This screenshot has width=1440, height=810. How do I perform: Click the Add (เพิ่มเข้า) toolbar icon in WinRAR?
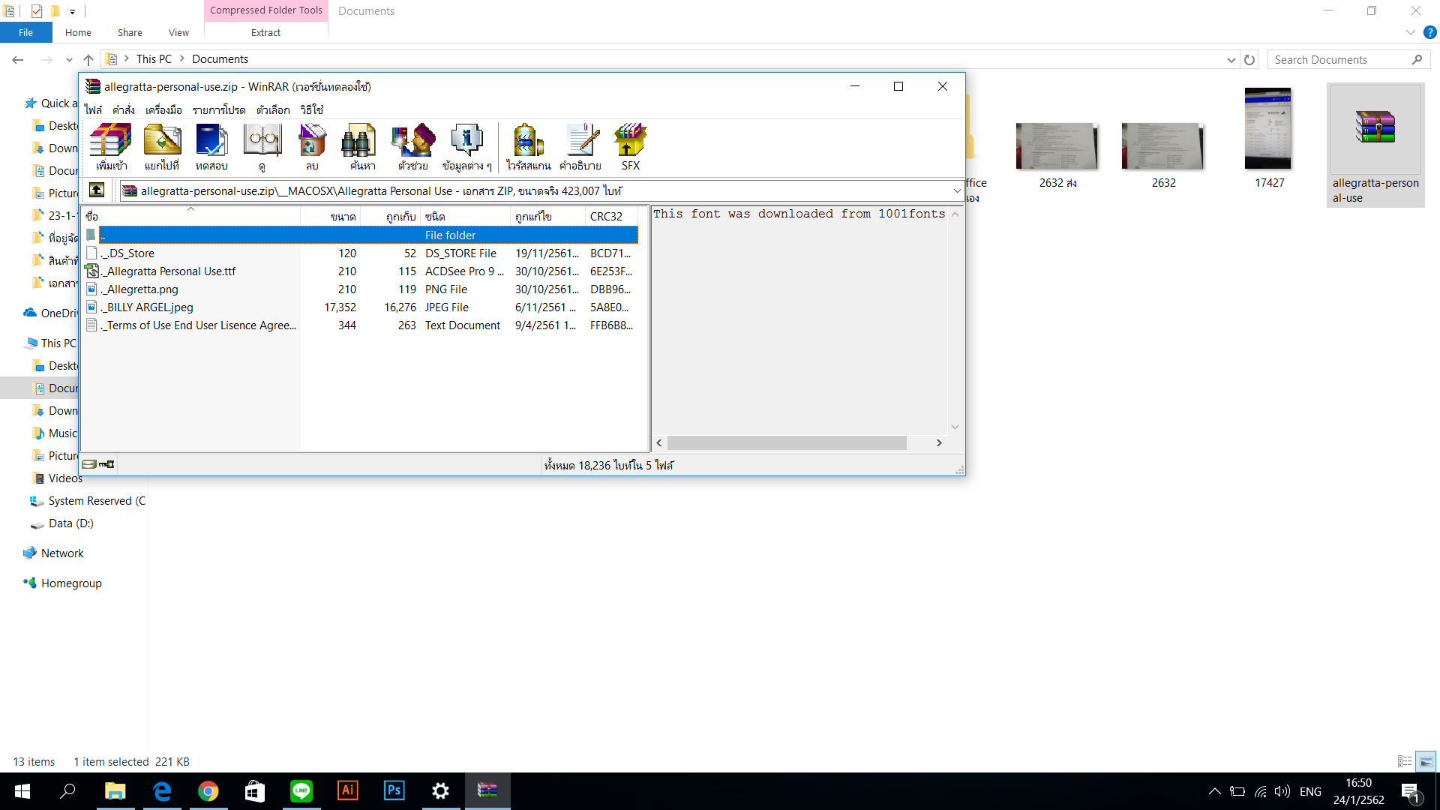[x=111, y=147]
